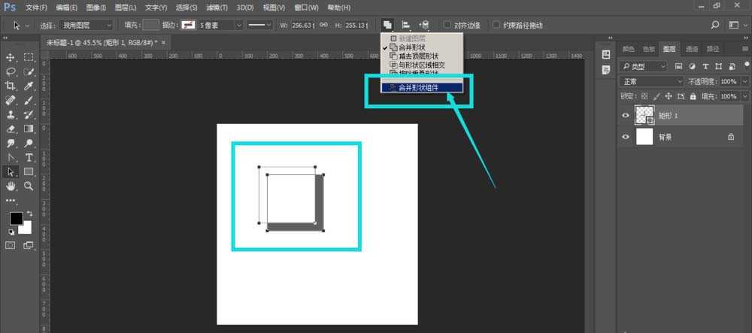Viewport: 752px width, 333px height.
Task: Open the 滤镜(T) menu
Action: [x=217, y=7]
